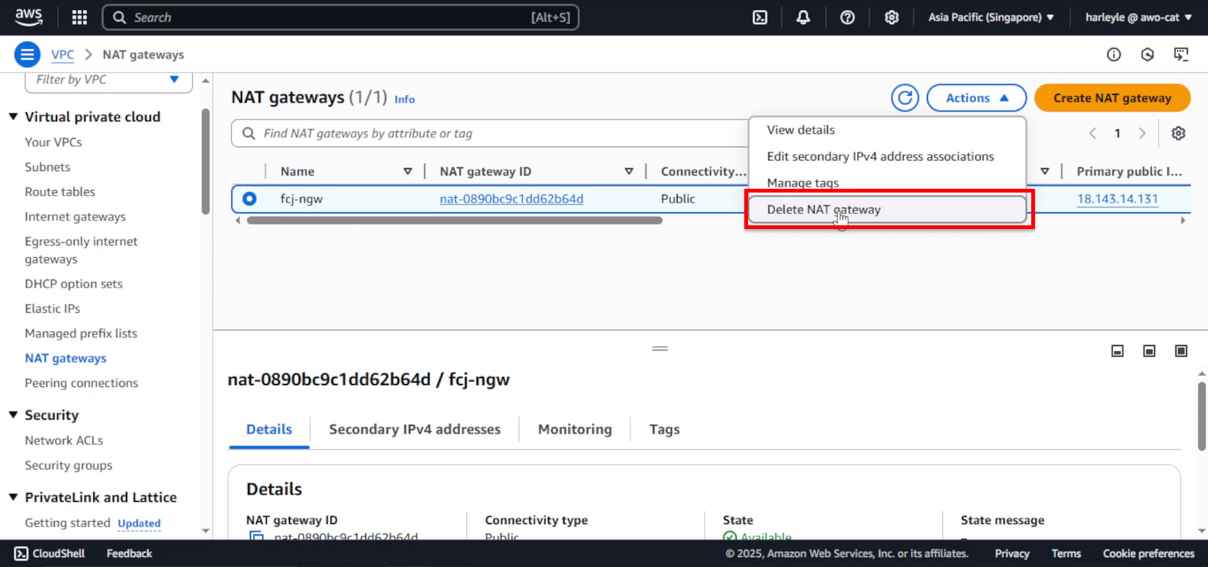Open the VPC breadcrumb link
1208x567 pixels.
pyautogui.click(x=62, y=55)
